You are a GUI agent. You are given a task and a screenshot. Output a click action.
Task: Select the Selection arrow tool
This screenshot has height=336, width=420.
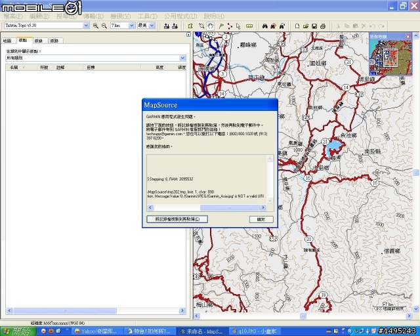(238, 26)
